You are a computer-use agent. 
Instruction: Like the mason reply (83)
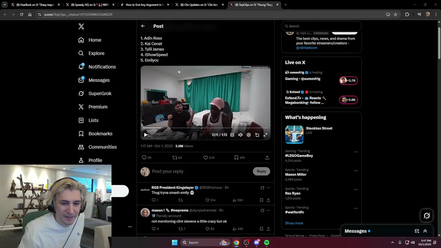[x=209, y=229]
